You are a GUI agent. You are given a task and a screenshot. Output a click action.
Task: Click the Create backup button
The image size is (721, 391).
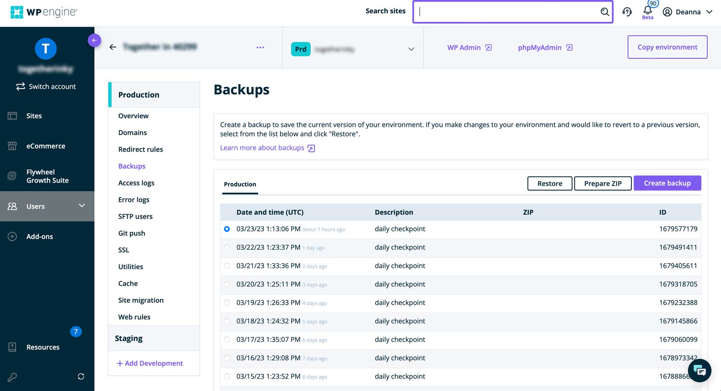(x=667, y=183)
